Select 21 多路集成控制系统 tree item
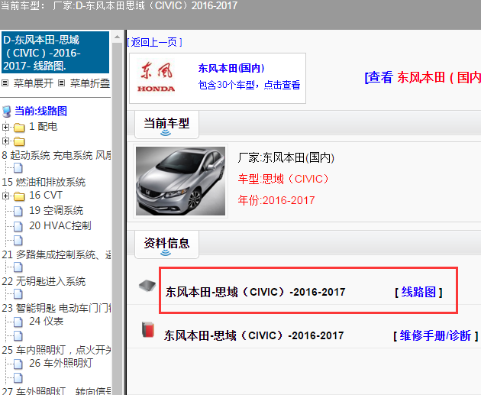 (56, 254)
